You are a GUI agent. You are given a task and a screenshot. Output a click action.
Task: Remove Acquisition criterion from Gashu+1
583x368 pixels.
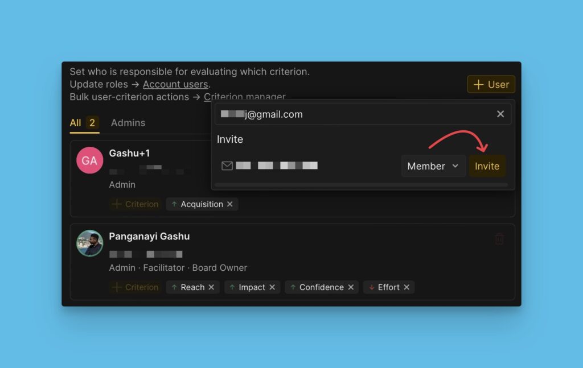(x=230, y=204)
